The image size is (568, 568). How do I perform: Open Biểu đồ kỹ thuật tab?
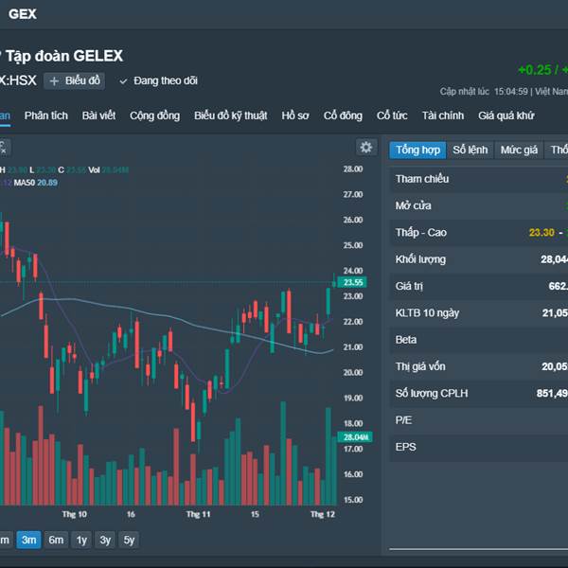point(230,115)
